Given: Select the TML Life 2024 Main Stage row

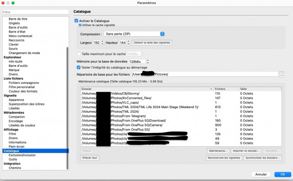Looking at the screenshot, I should pyautogui.click(x=181, y=107).
